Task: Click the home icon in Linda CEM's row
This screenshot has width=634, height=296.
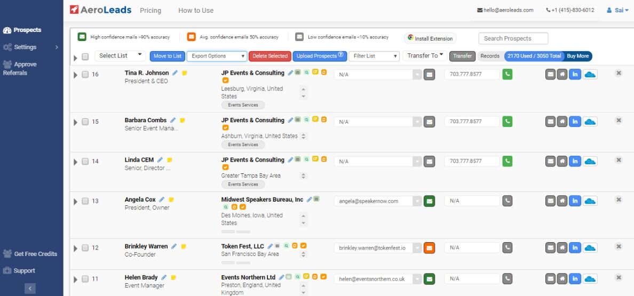Action: (562, 161)
